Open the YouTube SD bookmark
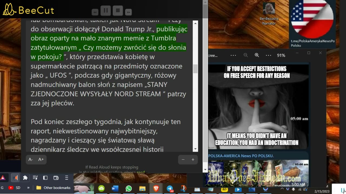Image resolution: width=346 pixels, height=194 pixels. 14,188
